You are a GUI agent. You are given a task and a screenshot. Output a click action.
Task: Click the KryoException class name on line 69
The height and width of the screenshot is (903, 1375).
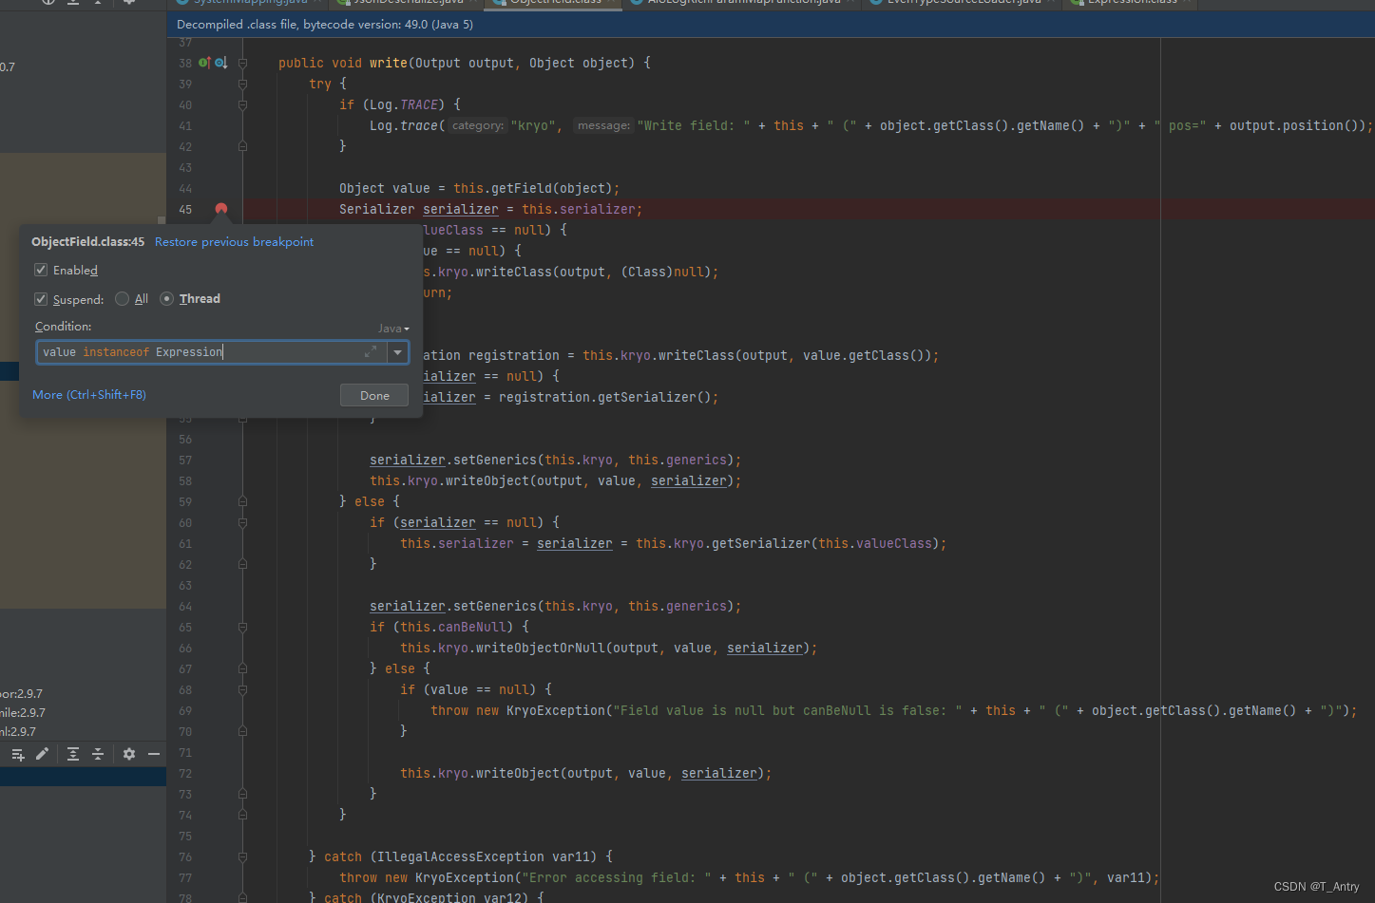coord(556,710)
